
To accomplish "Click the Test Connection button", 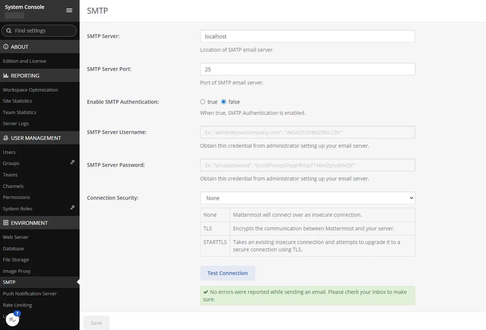I will [x=228, y=273].
